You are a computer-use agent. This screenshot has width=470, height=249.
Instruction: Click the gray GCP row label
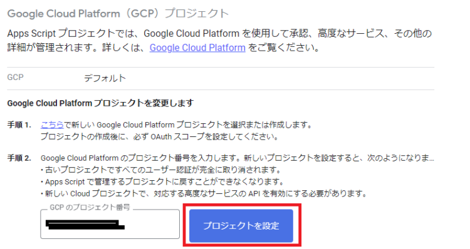[x=15, y=77]
